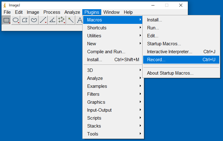Screen dimensions: 223x141
Task: Choose Compile and Run...
Action: [x=113, y=52]
